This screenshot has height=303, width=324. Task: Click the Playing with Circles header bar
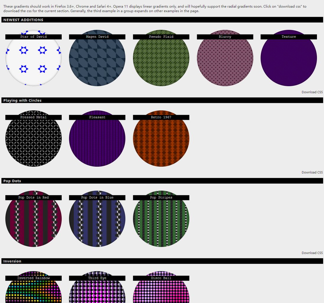pyautogui.click(x=162, y=100)
